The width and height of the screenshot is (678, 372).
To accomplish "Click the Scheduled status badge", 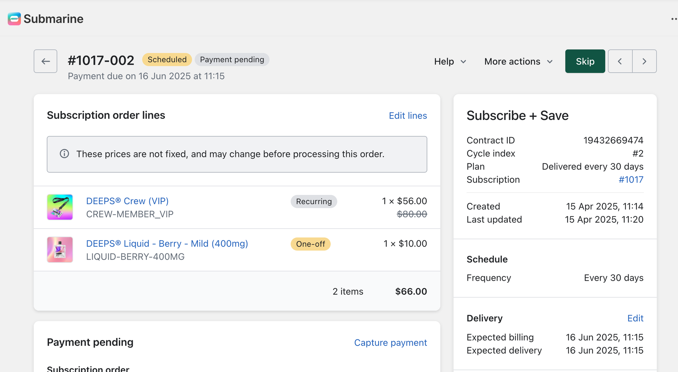I will point(167,59).
